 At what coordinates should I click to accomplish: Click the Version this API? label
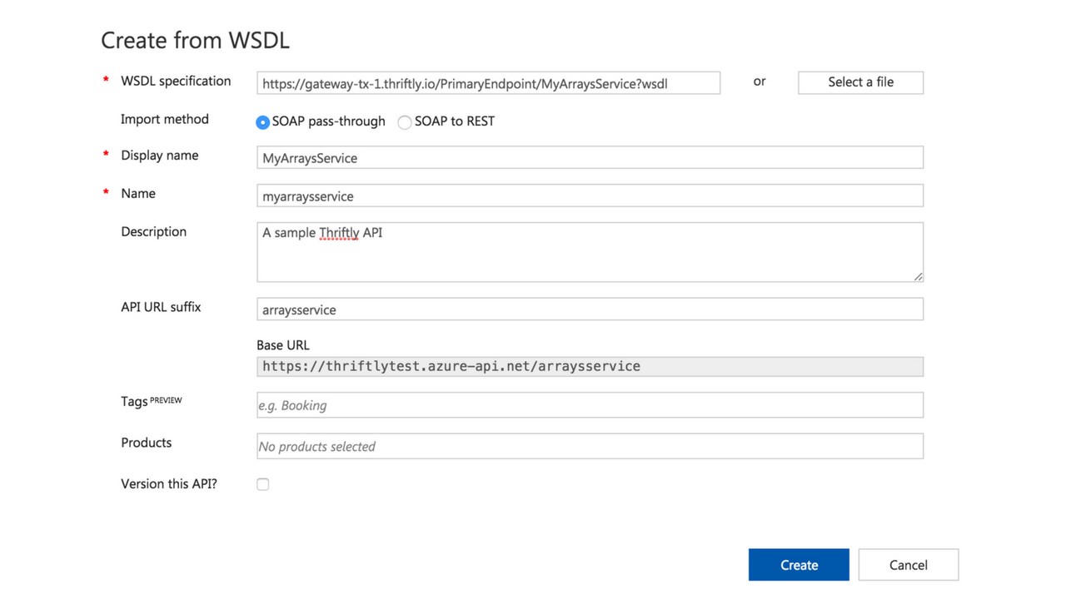(169, 483)
